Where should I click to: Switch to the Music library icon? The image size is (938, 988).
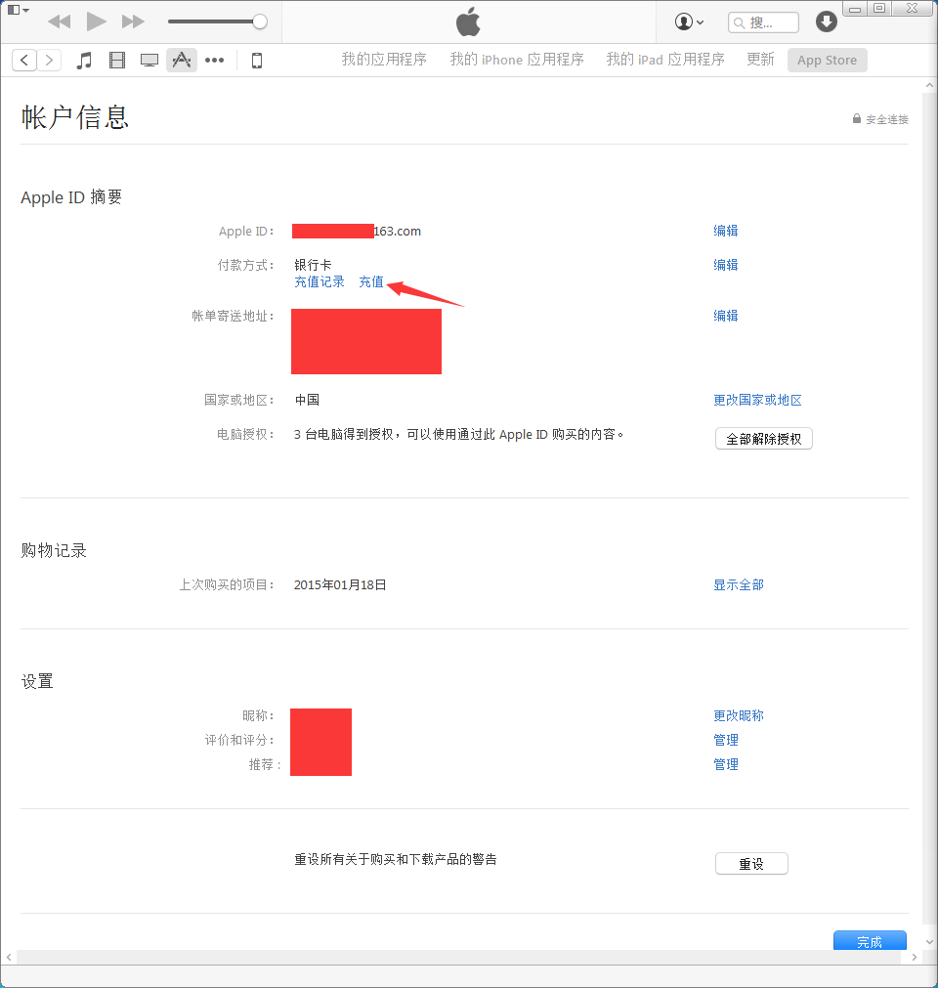(x=84, y=61)
